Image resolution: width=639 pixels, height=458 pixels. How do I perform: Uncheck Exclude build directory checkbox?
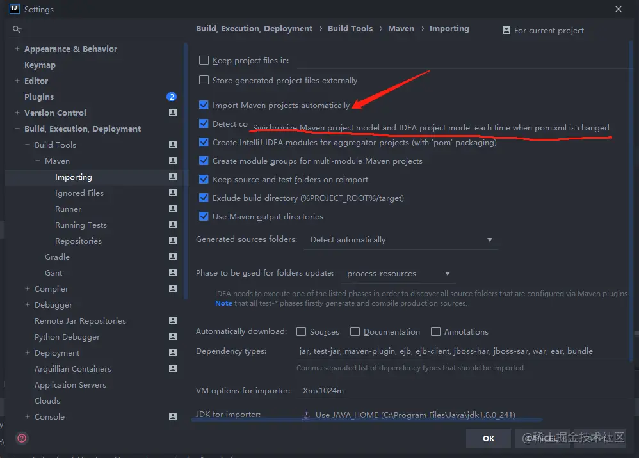(204, 198)
